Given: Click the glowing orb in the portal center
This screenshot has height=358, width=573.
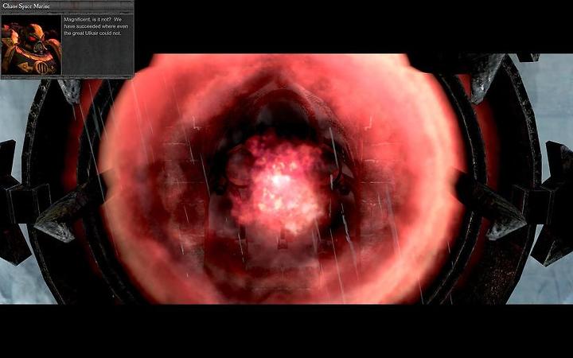Looking at the screenshot, I should 280,185.
